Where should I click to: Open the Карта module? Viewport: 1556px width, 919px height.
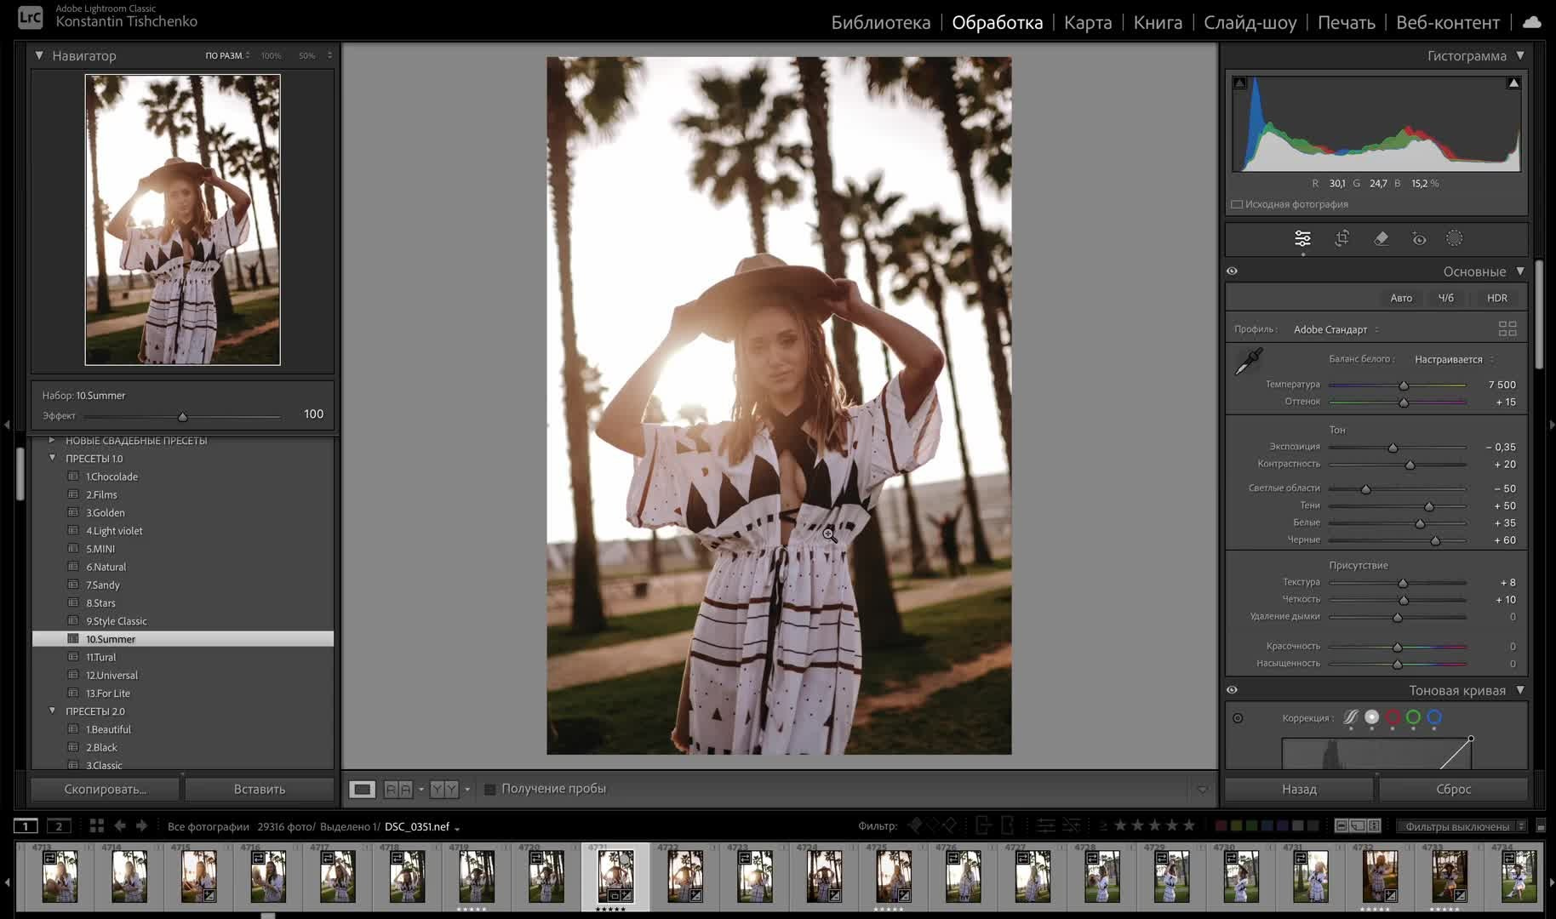1087,22
